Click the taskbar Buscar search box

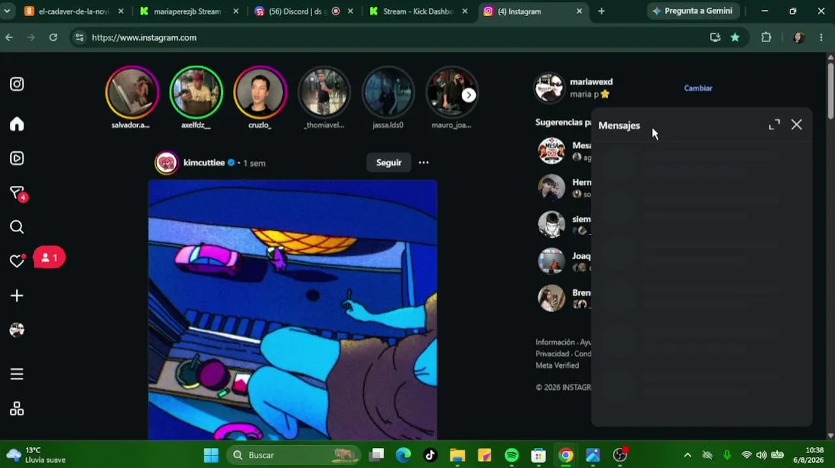pos(294,455)
